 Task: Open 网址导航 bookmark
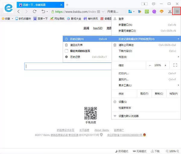(57, 19)
